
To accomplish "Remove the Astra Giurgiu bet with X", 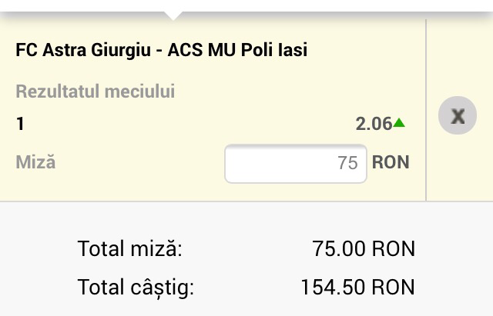I will 458,116.
